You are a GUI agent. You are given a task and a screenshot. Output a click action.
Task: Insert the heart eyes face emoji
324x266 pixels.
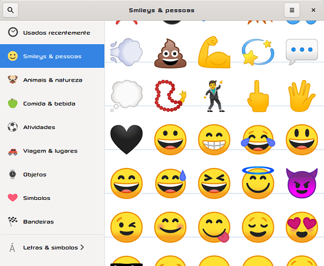pos(302,227)
